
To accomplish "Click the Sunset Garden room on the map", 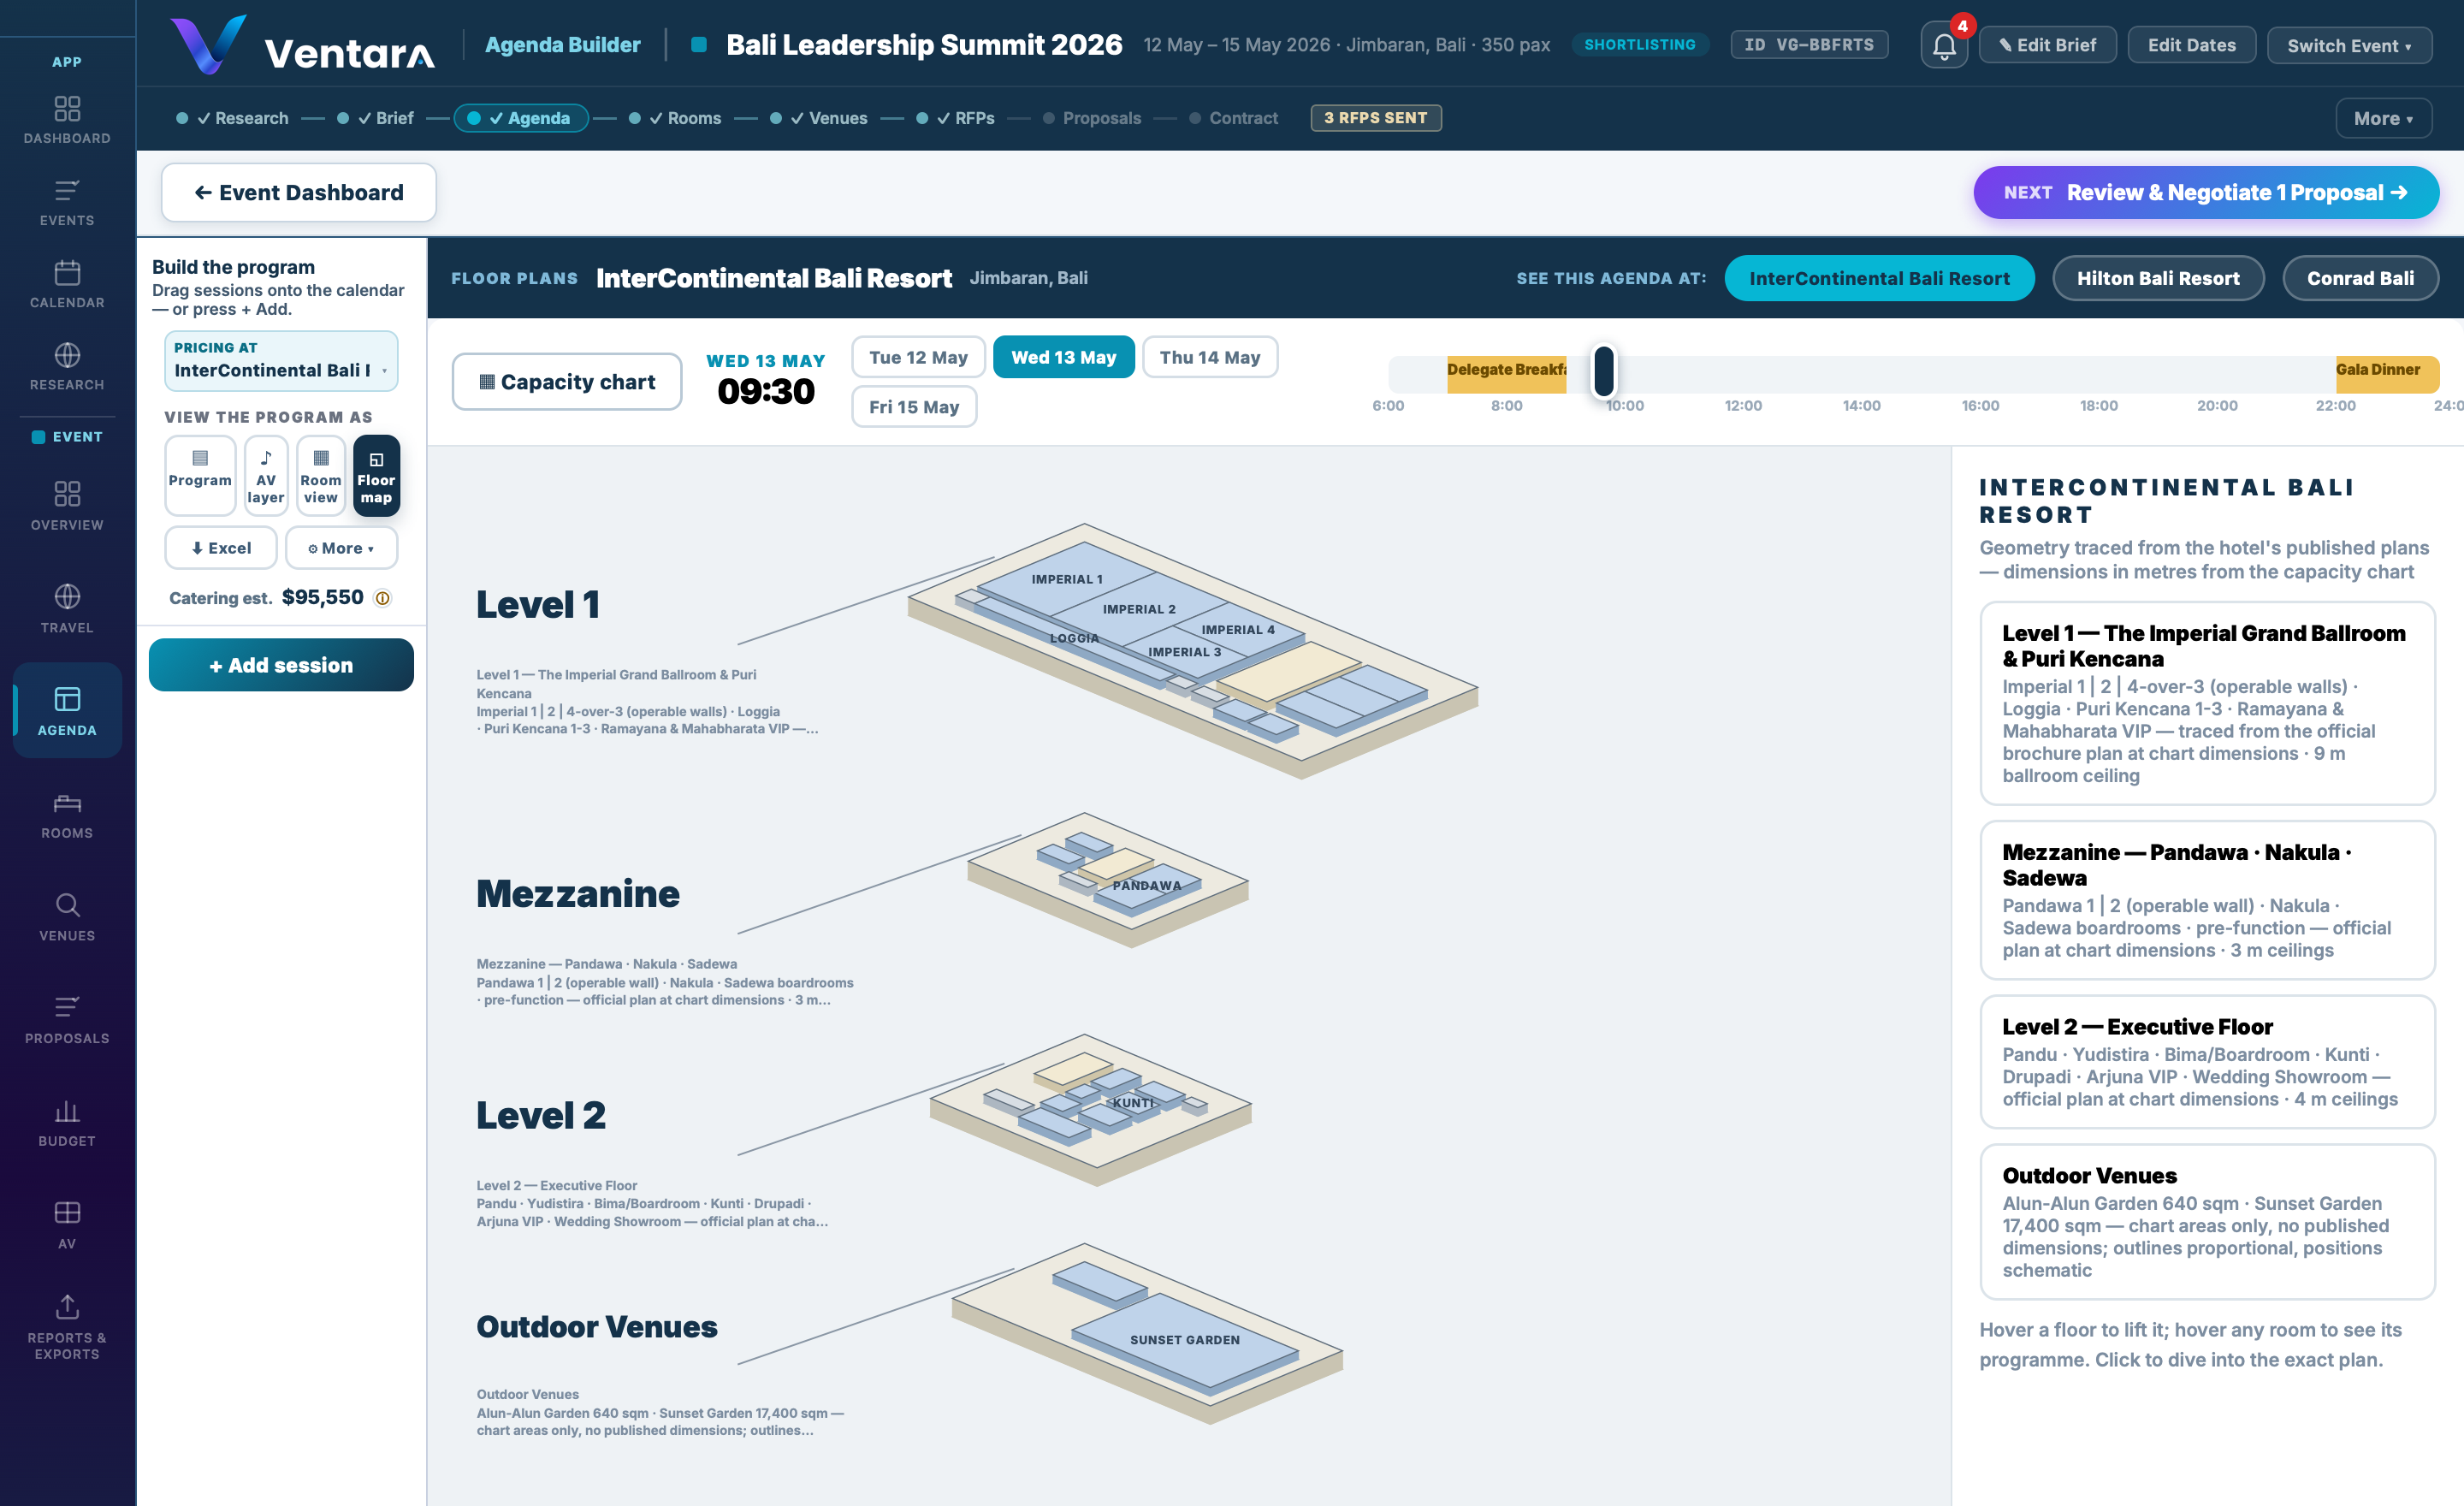I will [x=1185, y=1341].
